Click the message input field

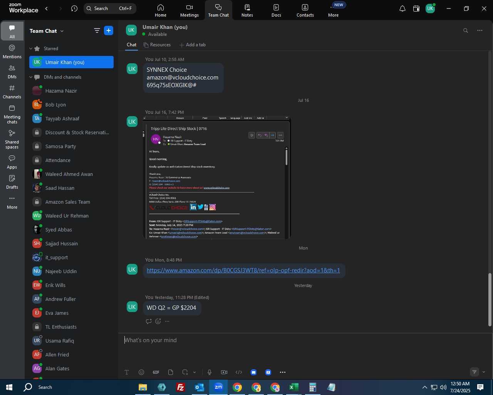[x=304, y=340]
